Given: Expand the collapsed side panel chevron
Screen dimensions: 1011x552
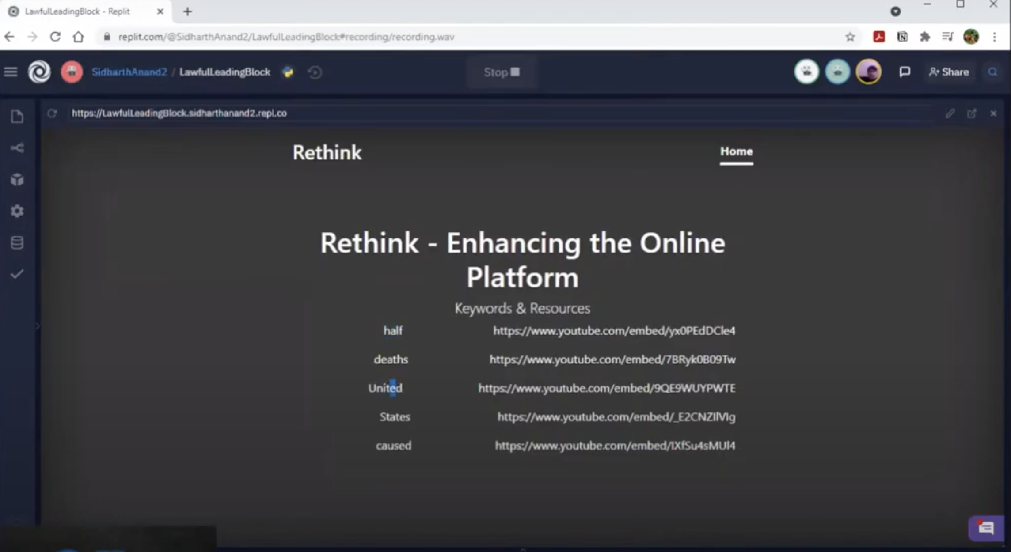Looking at the screenshot, I should point(38,326).
